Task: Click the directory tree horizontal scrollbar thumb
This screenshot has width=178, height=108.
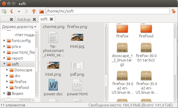Action: coord(12,100)
